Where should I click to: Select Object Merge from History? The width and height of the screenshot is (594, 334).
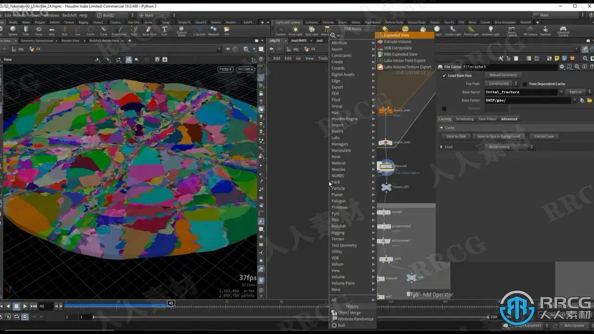coord(352,313)
